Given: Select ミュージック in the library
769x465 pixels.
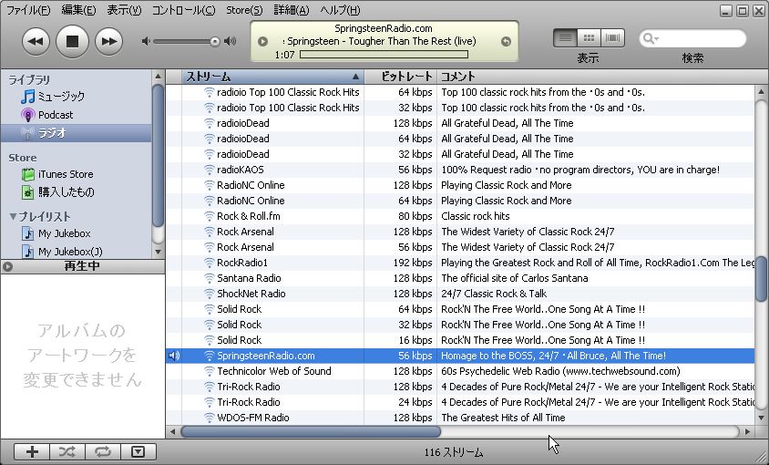Looking at the screenshot, I should (61, 97).
